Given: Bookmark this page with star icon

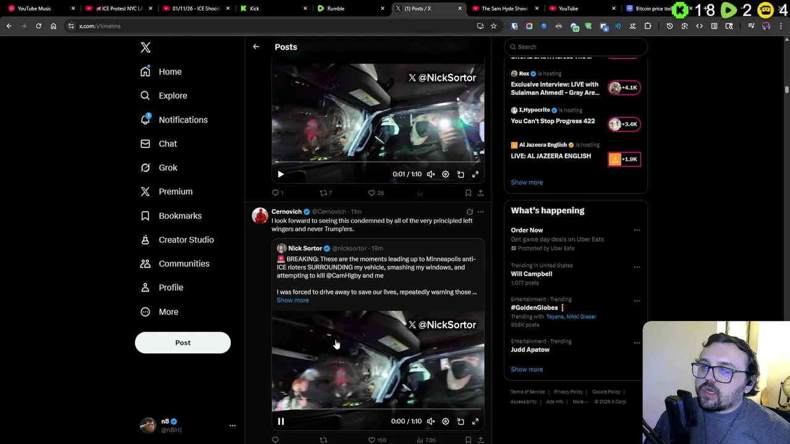Looking at the screenshot, I should point(494,26).
